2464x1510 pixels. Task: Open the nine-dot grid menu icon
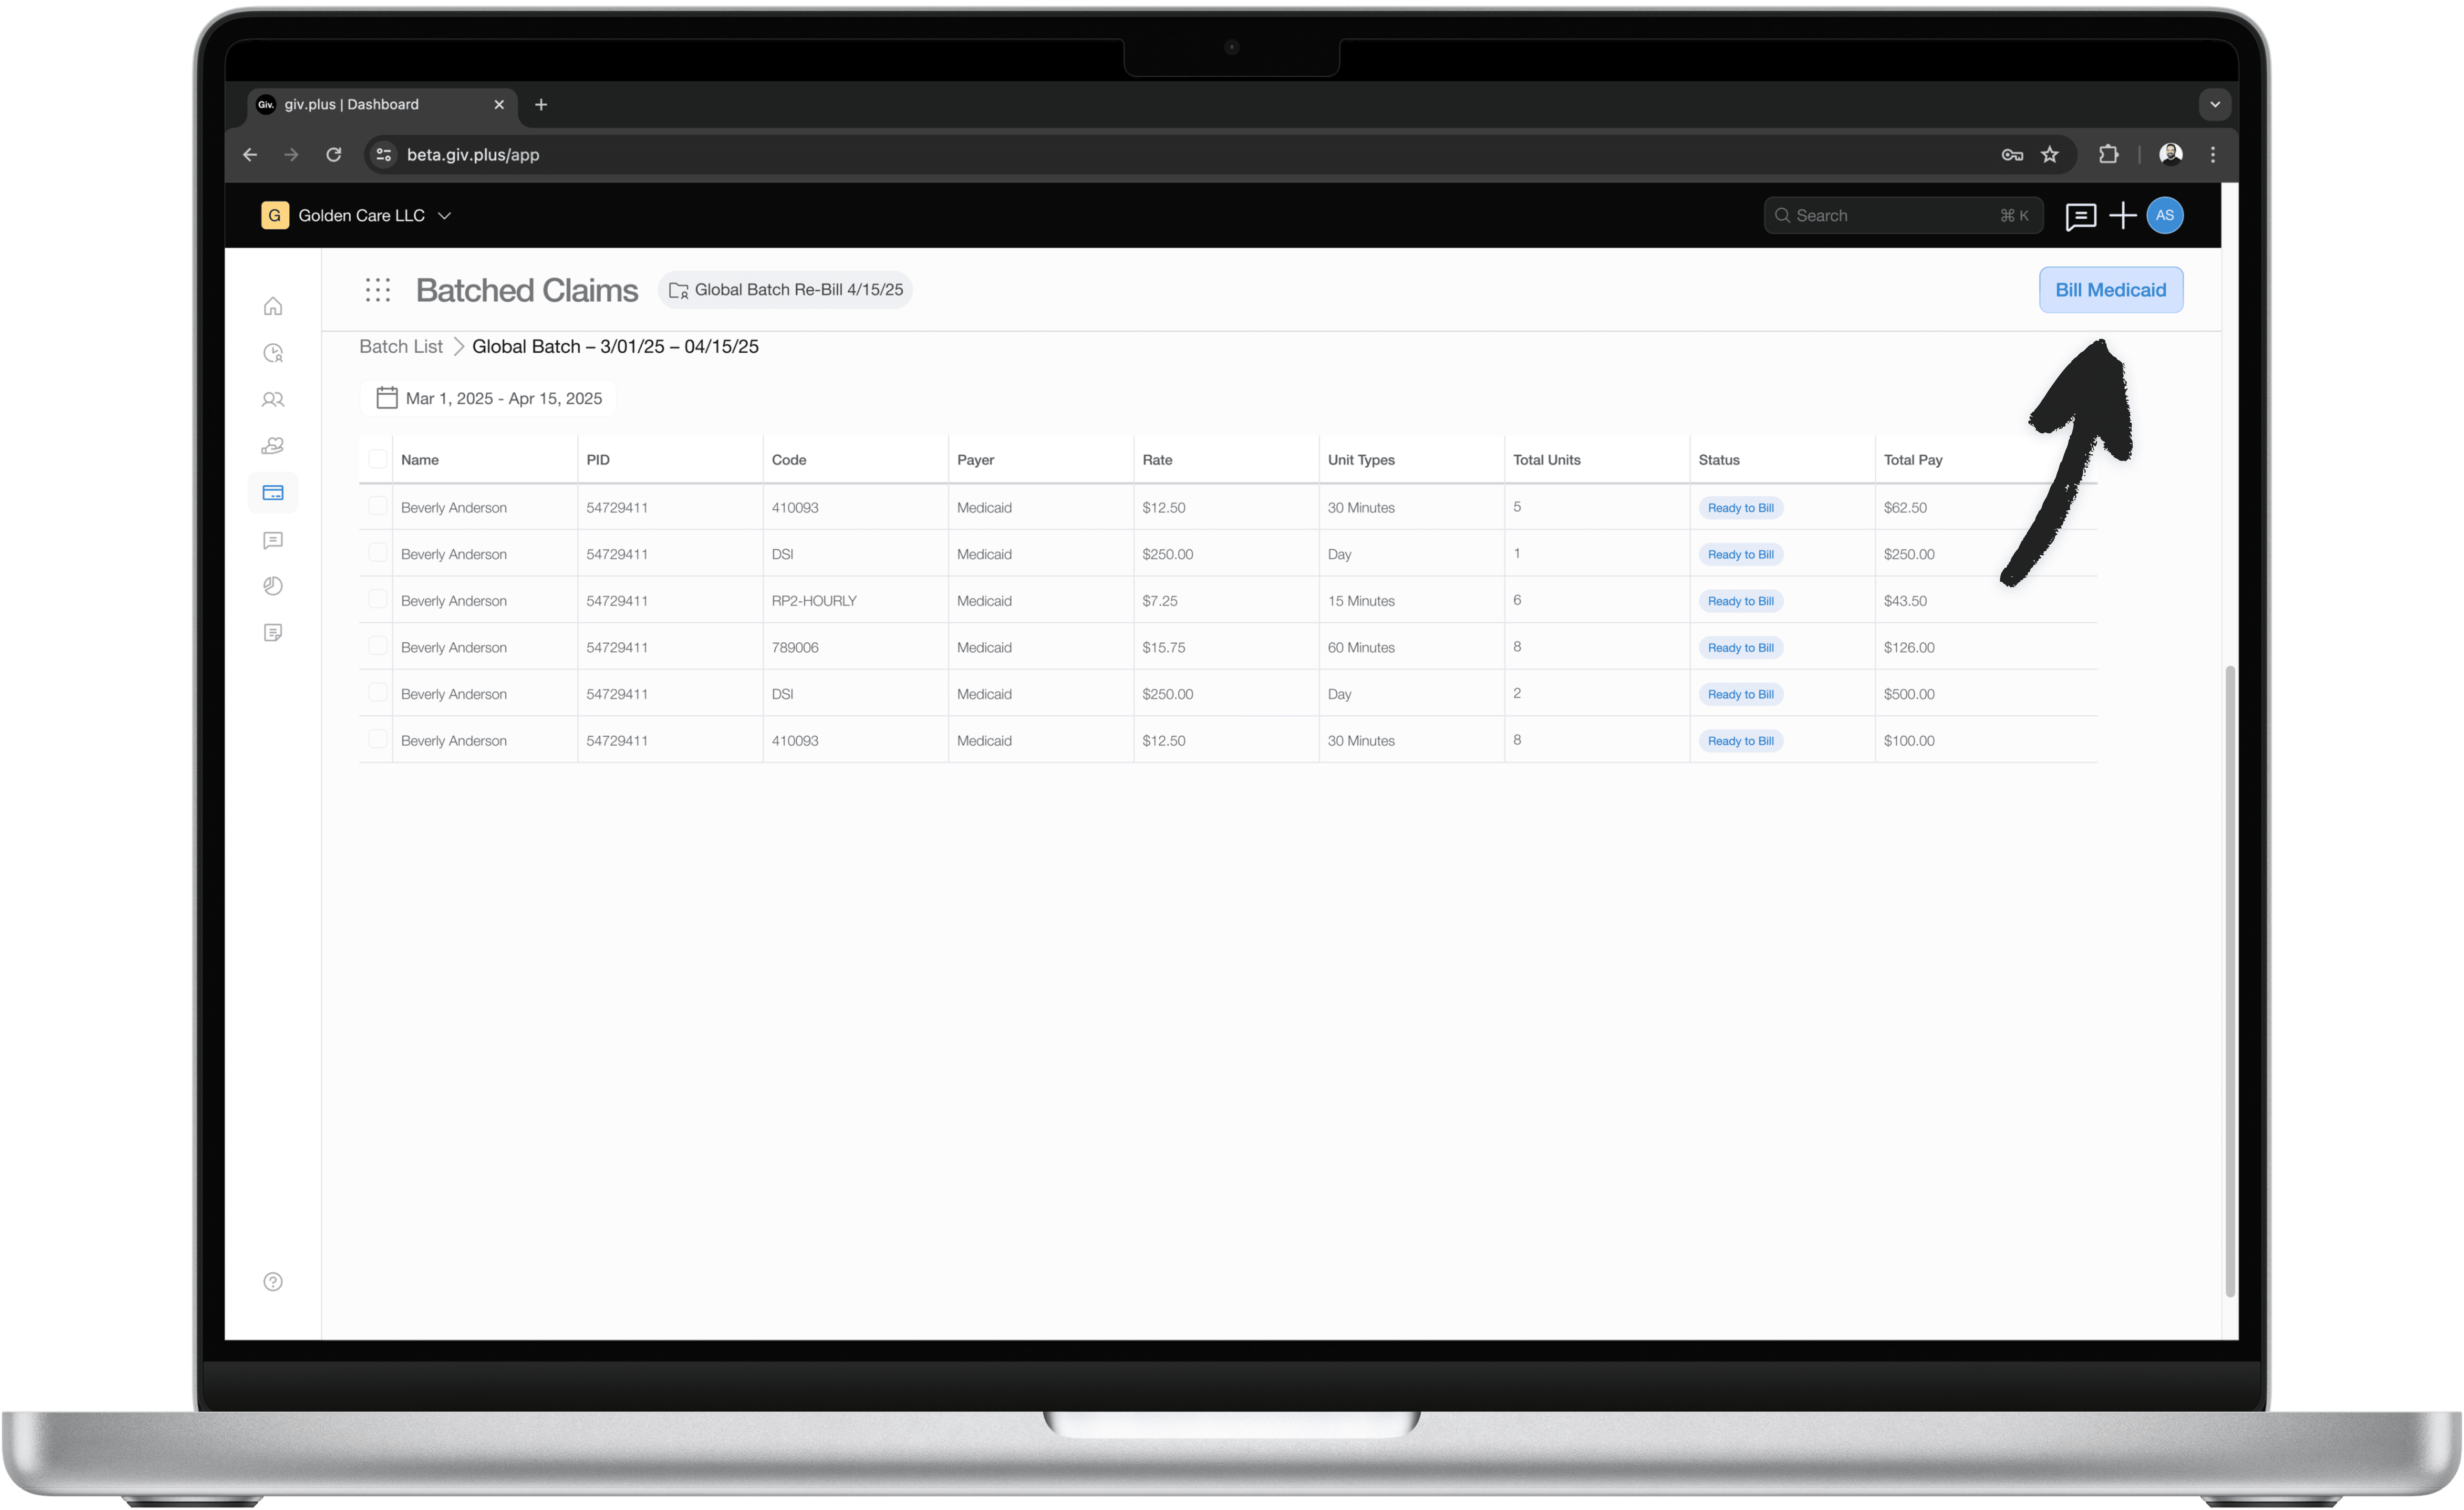[x=378, y=290]
